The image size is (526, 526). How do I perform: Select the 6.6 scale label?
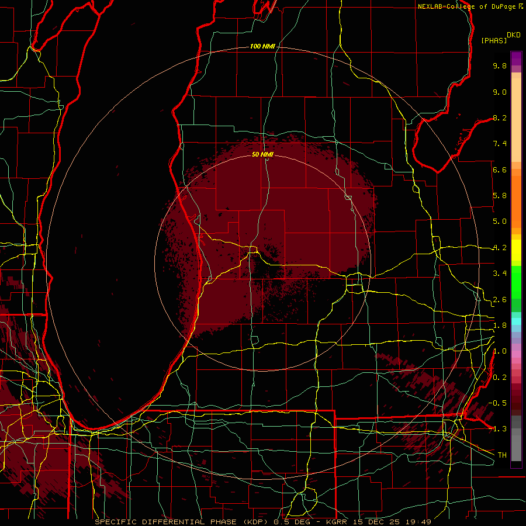500,169
